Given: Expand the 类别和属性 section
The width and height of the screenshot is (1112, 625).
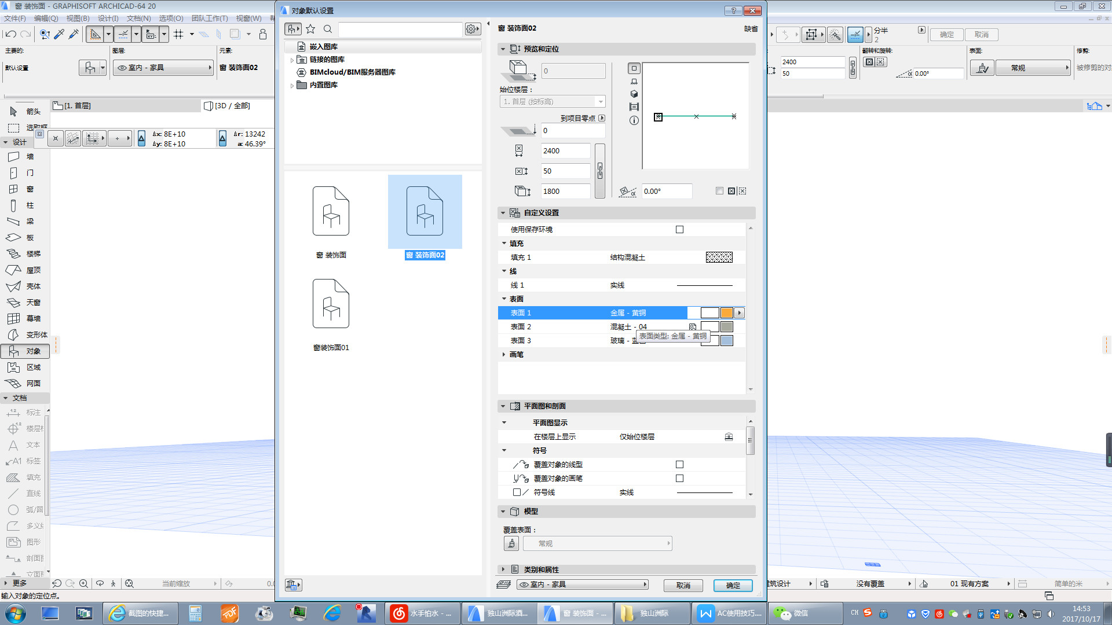Looking at the screenshot, I should [x=503, y=570].
